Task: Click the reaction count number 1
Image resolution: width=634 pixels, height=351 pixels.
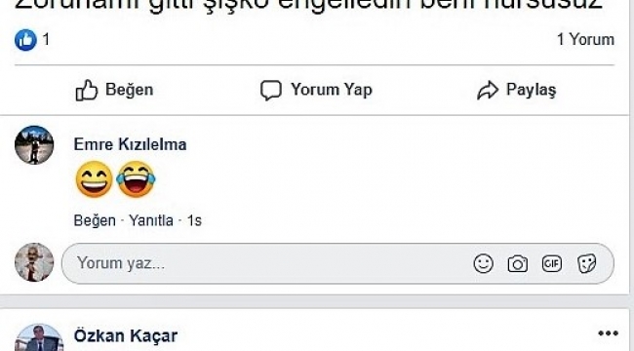Action: pos(46,40)
